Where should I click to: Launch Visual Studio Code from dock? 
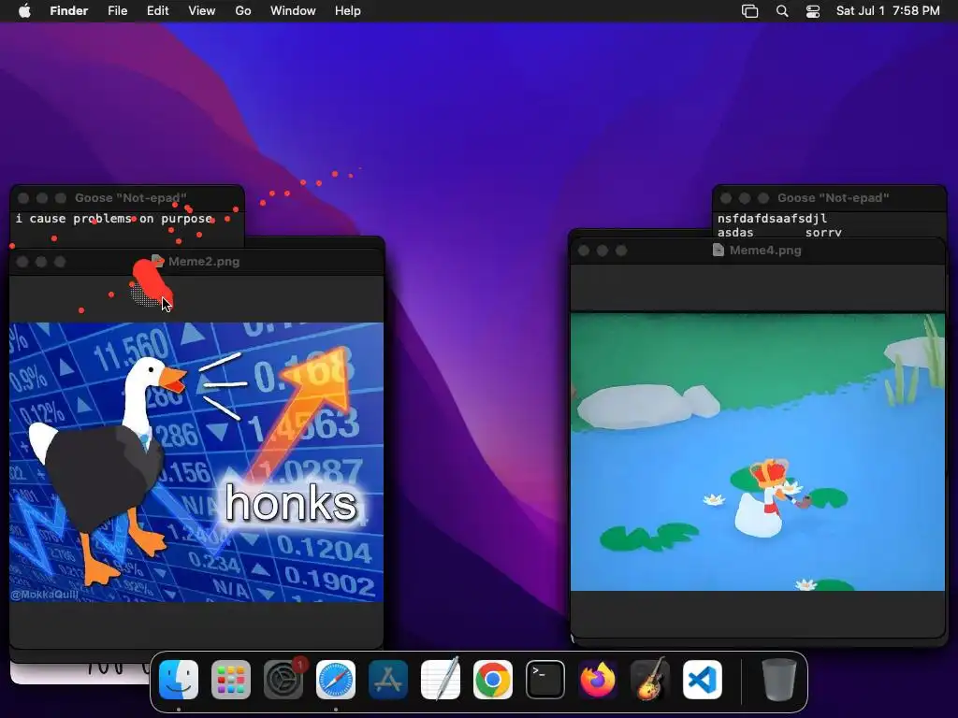click(703, 680)
